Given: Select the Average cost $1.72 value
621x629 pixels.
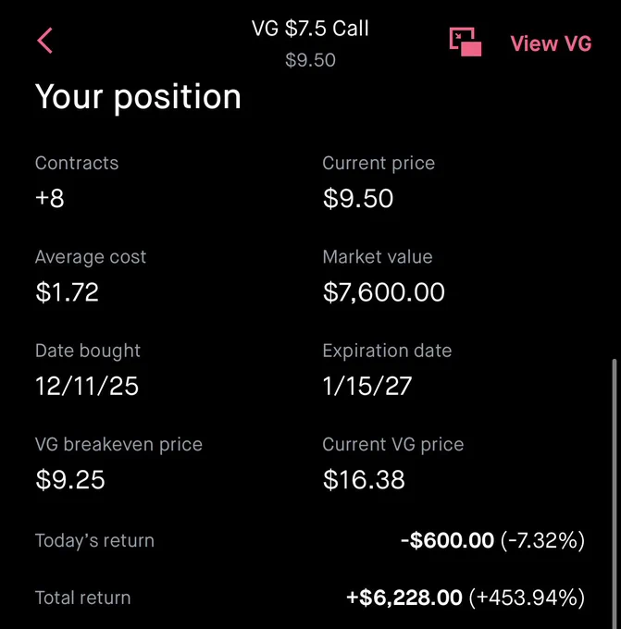Looking at the screenshot, I should click(67, 292).
